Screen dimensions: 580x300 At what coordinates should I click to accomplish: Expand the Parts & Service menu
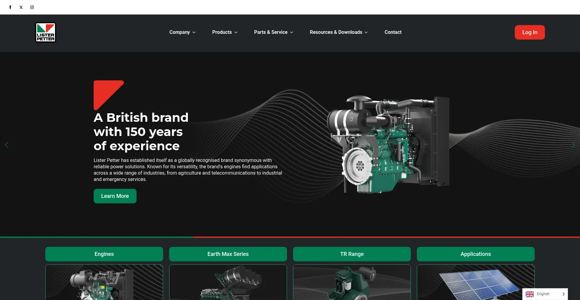[x=274, y=32]
